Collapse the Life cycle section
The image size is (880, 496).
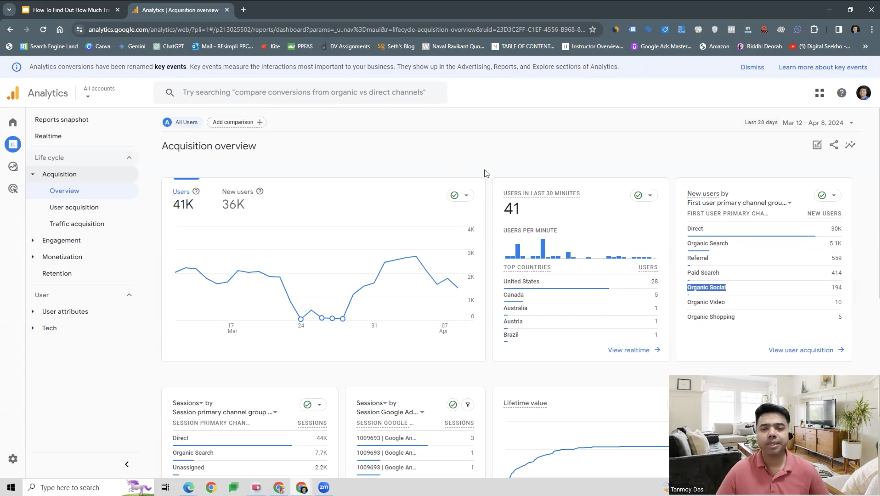pos(129,157)
